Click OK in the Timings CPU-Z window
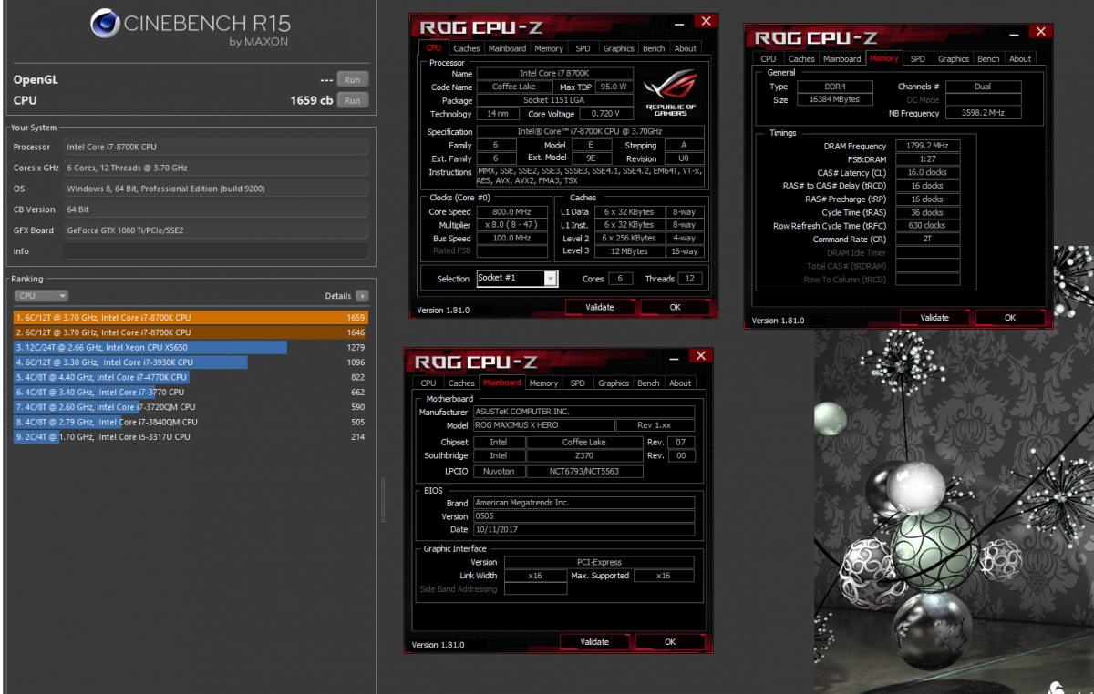 (1010, 318)
